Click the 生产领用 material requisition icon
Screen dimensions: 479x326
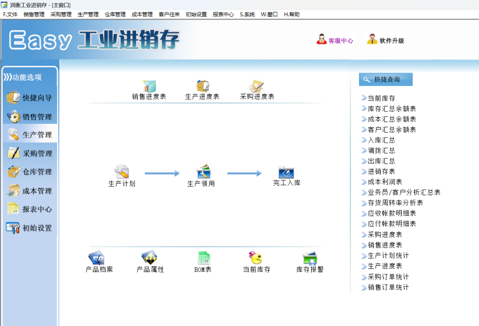click(x=204, y=171)
